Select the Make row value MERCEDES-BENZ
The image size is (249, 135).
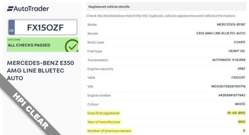click(231, 25)
